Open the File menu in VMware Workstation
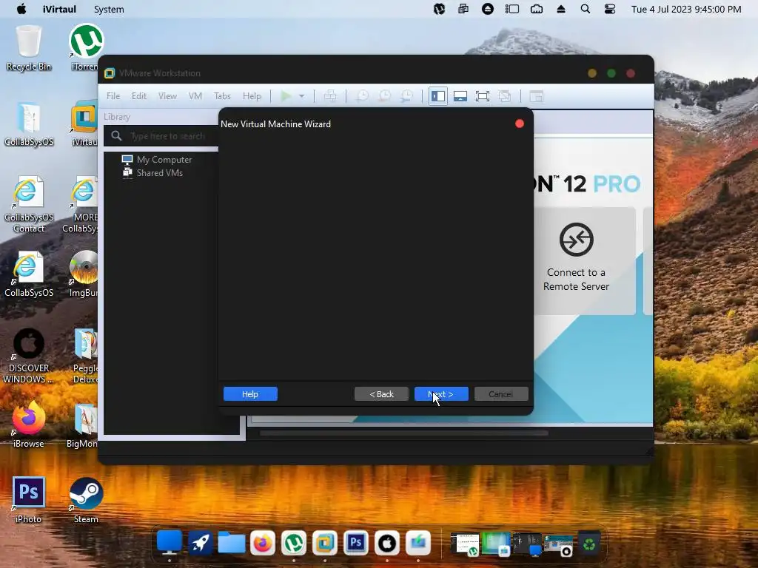 click(x=113, y=96)
